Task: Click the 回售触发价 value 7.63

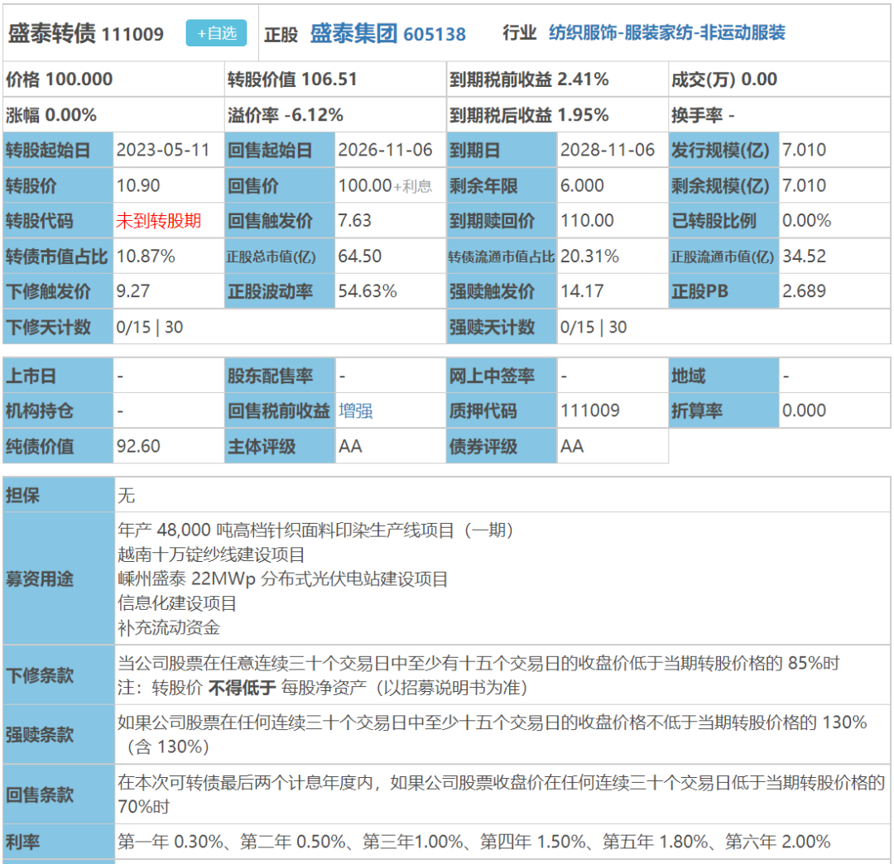Action: tap(354, 221)
